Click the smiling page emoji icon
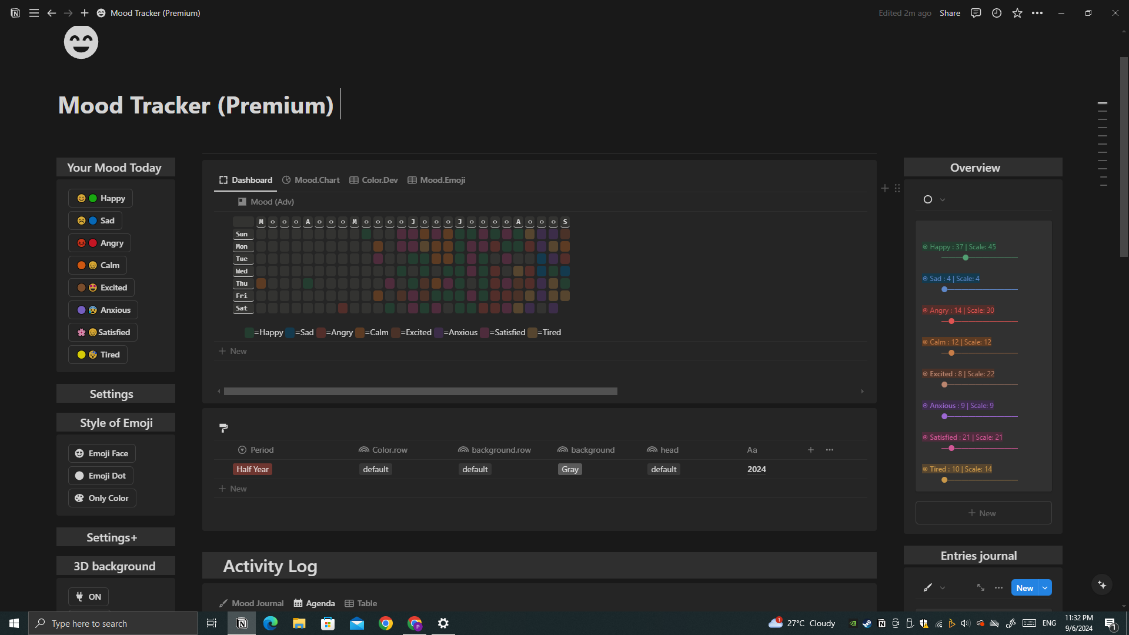 [x=81, y=42]
